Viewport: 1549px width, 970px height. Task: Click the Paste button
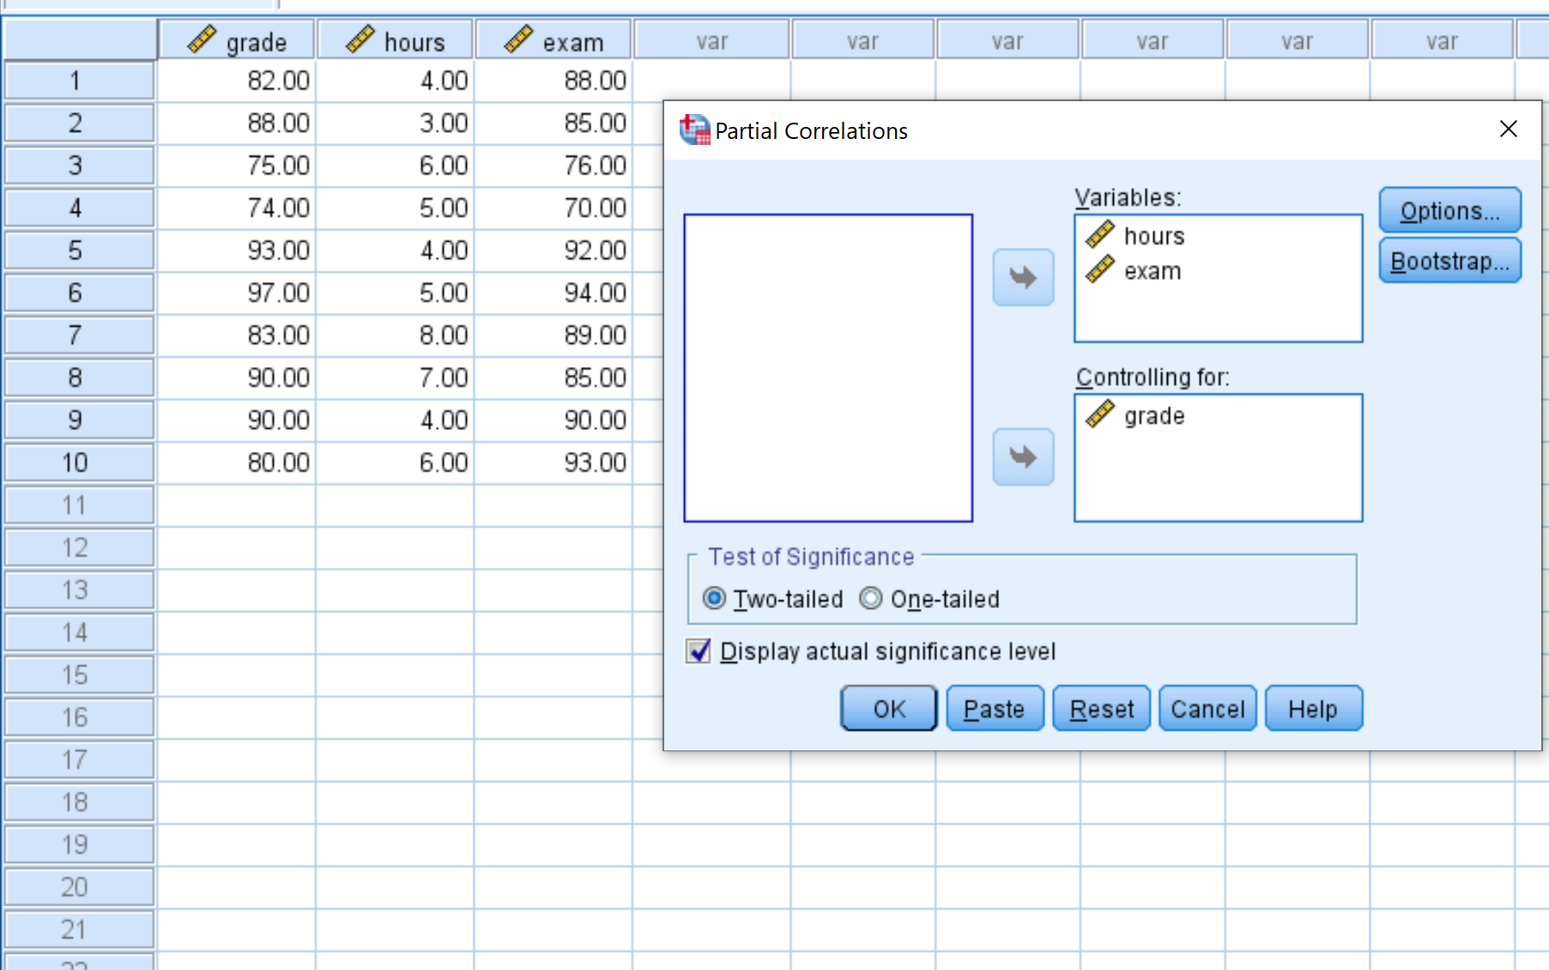995,709
